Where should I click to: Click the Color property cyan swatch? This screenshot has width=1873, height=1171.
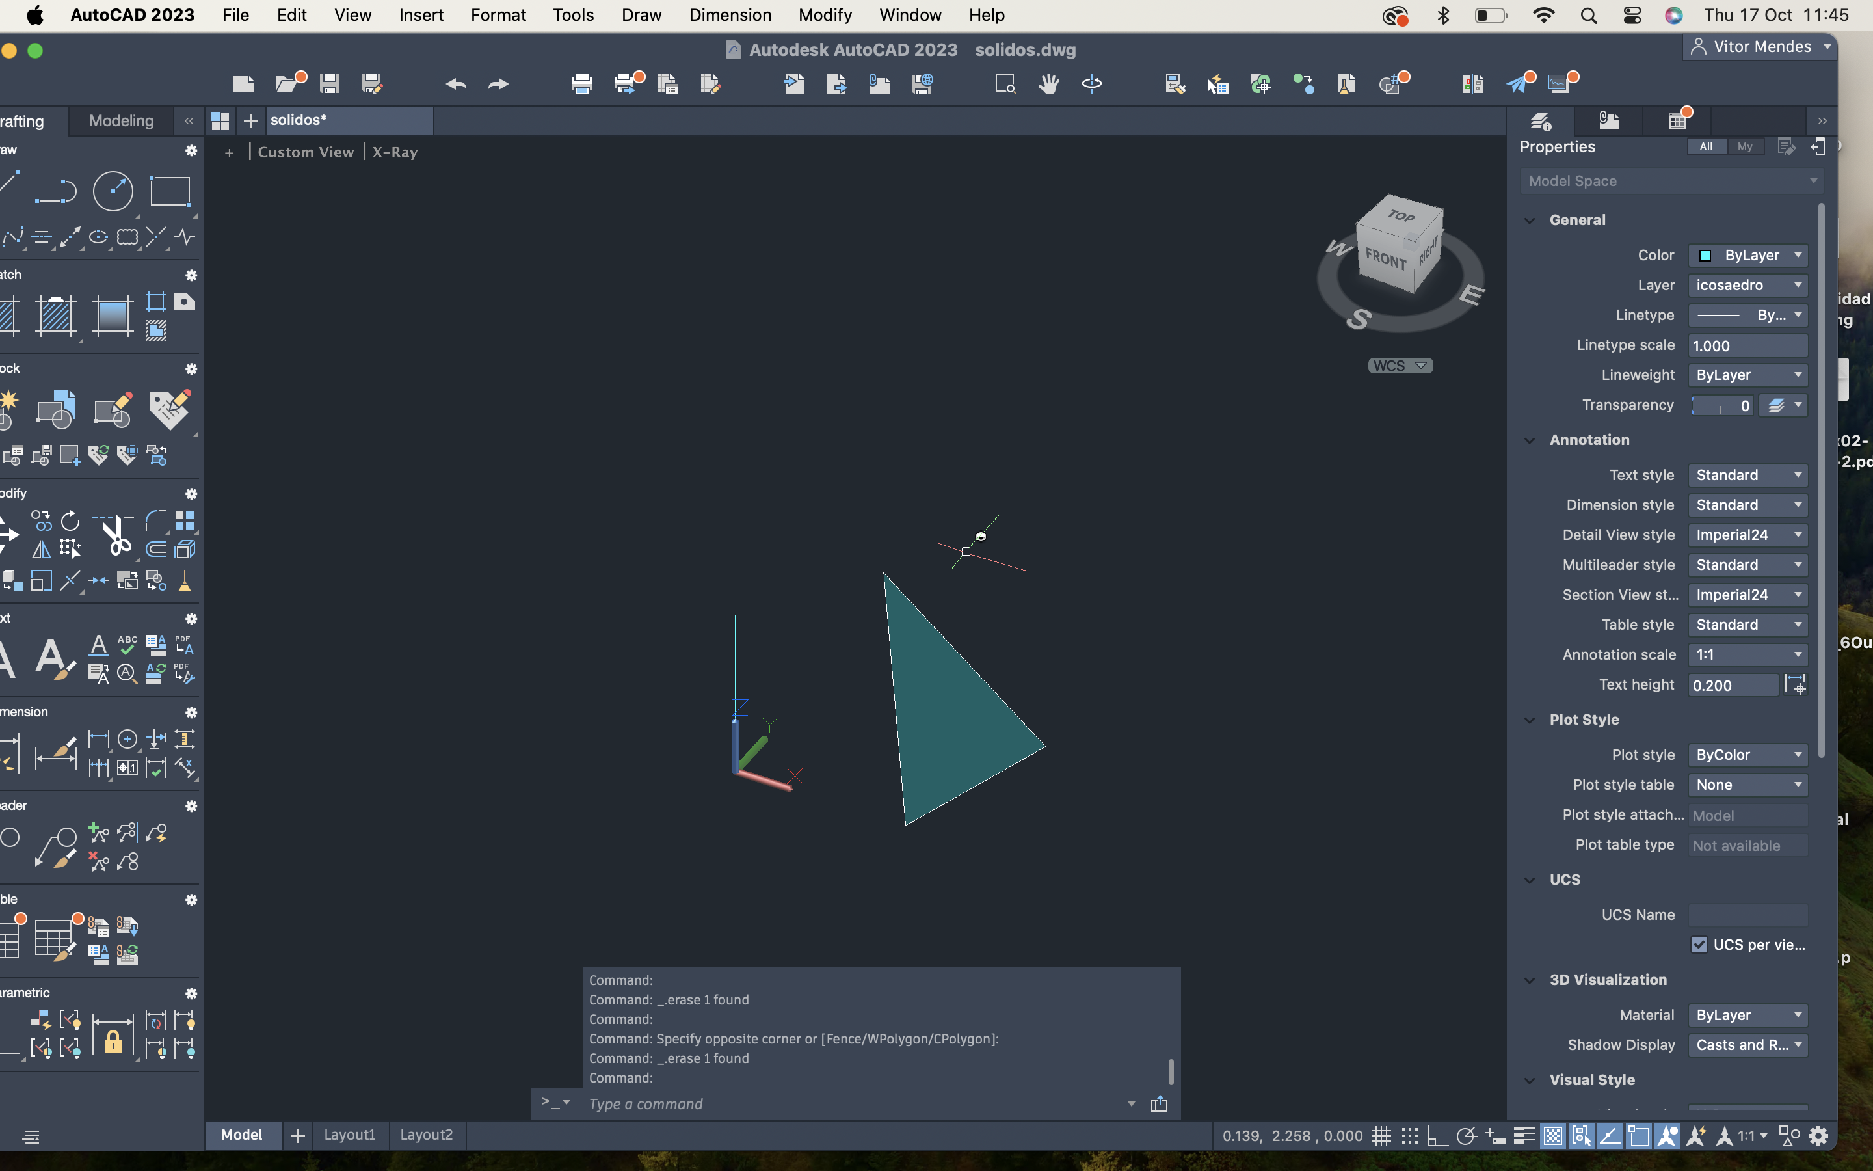(x=1705, y=256)
